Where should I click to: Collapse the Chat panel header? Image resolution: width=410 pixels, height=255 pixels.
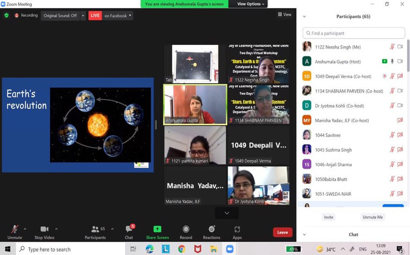[x=304, y=235]
